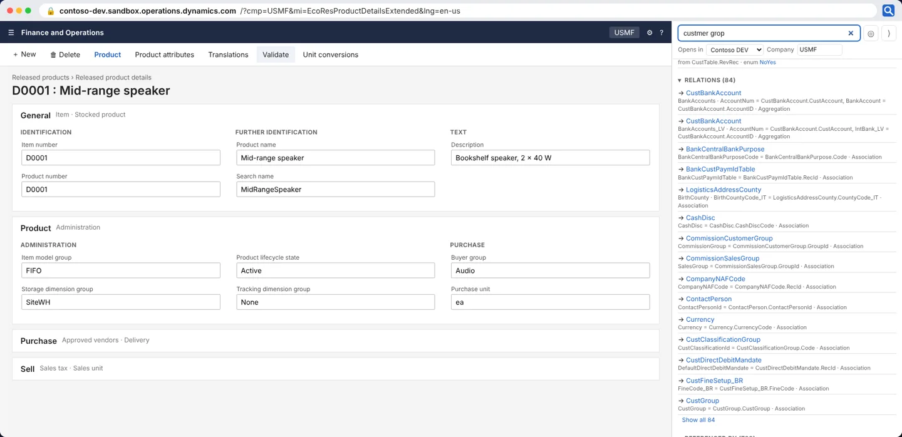Open the ContactPerson relation link
The height and width of the screenshot is (437, 902).
[x=709, y=299]
